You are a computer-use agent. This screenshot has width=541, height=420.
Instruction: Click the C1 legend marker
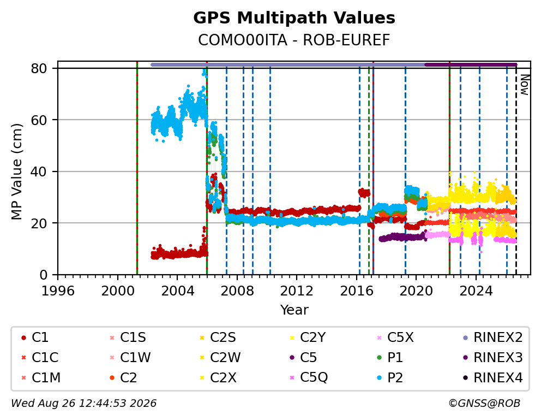click(23, 338)
